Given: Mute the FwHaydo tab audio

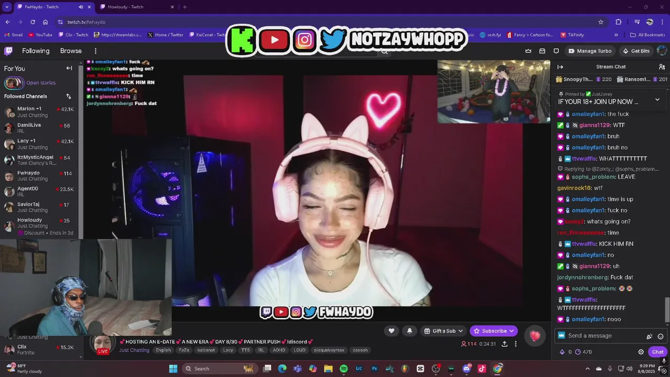Looking at the screenshot, I should pyautogui.click(x=81, y=7).
